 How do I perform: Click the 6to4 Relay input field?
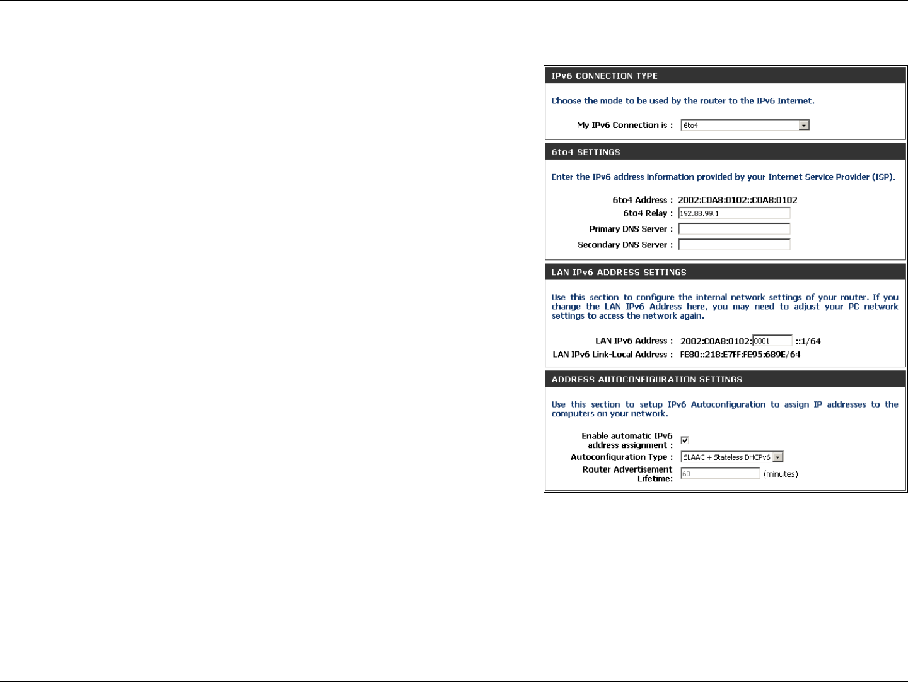coord(734,213)
